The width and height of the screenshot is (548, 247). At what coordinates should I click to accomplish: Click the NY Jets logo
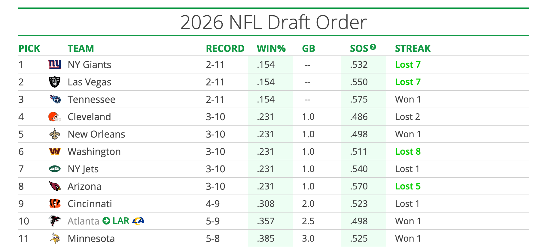click(55, 169)
